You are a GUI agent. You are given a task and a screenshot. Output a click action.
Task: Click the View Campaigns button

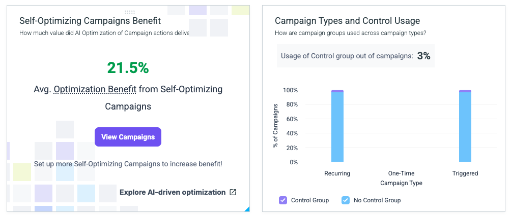(x=128, y=137)
